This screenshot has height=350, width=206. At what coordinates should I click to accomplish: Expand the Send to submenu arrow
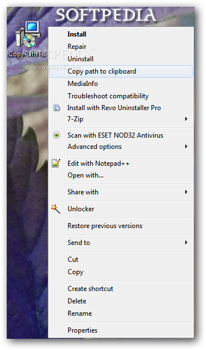(186, 242)
